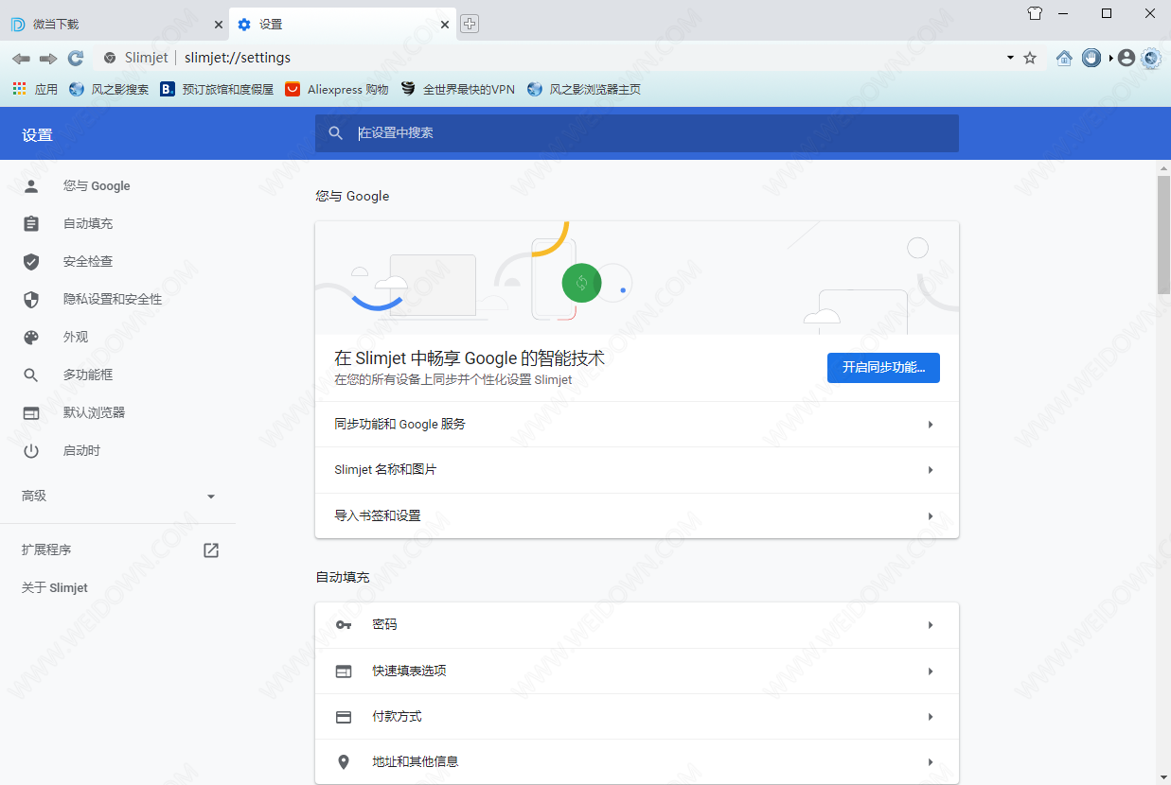Open 密码 row arrow
1171x785 pixels.
click(x=931, y=625)
